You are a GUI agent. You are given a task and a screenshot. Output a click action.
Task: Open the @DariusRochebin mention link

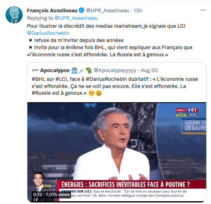(x=48, y=33)
